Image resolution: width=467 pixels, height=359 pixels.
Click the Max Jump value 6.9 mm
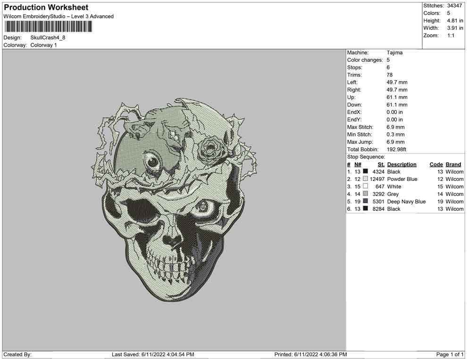(395, 142)
